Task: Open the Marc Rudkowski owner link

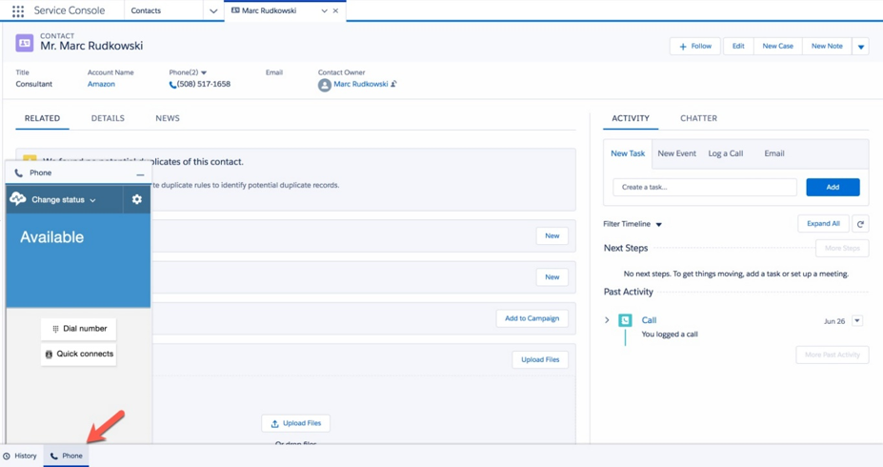Action: (361, 84)
